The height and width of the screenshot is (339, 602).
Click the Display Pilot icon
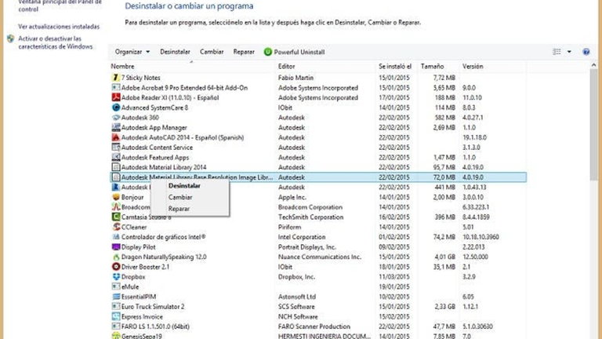(x=115, y=247)
